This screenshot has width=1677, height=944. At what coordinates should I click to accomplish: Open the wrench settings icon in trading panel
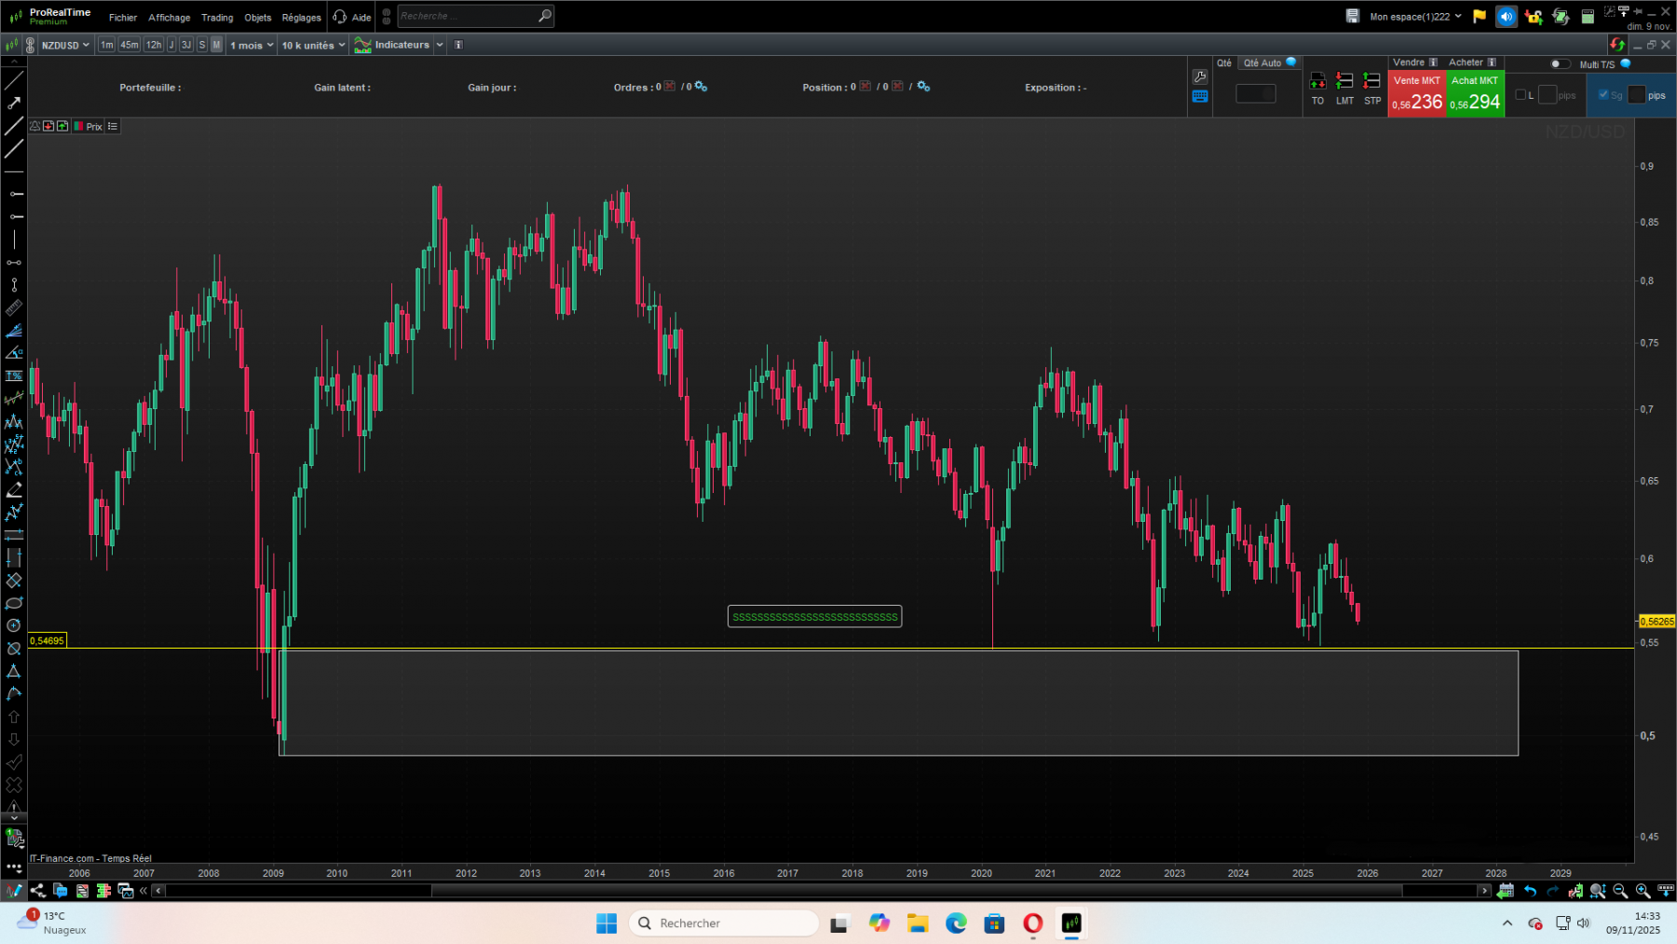click(x=1200, y=75)
